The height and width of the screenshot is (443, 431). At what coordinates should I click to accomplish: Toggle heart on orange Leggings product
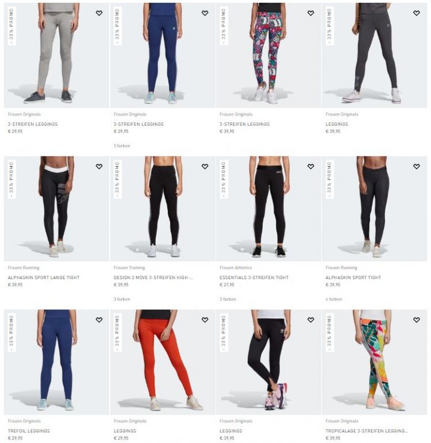click(205, 320)
